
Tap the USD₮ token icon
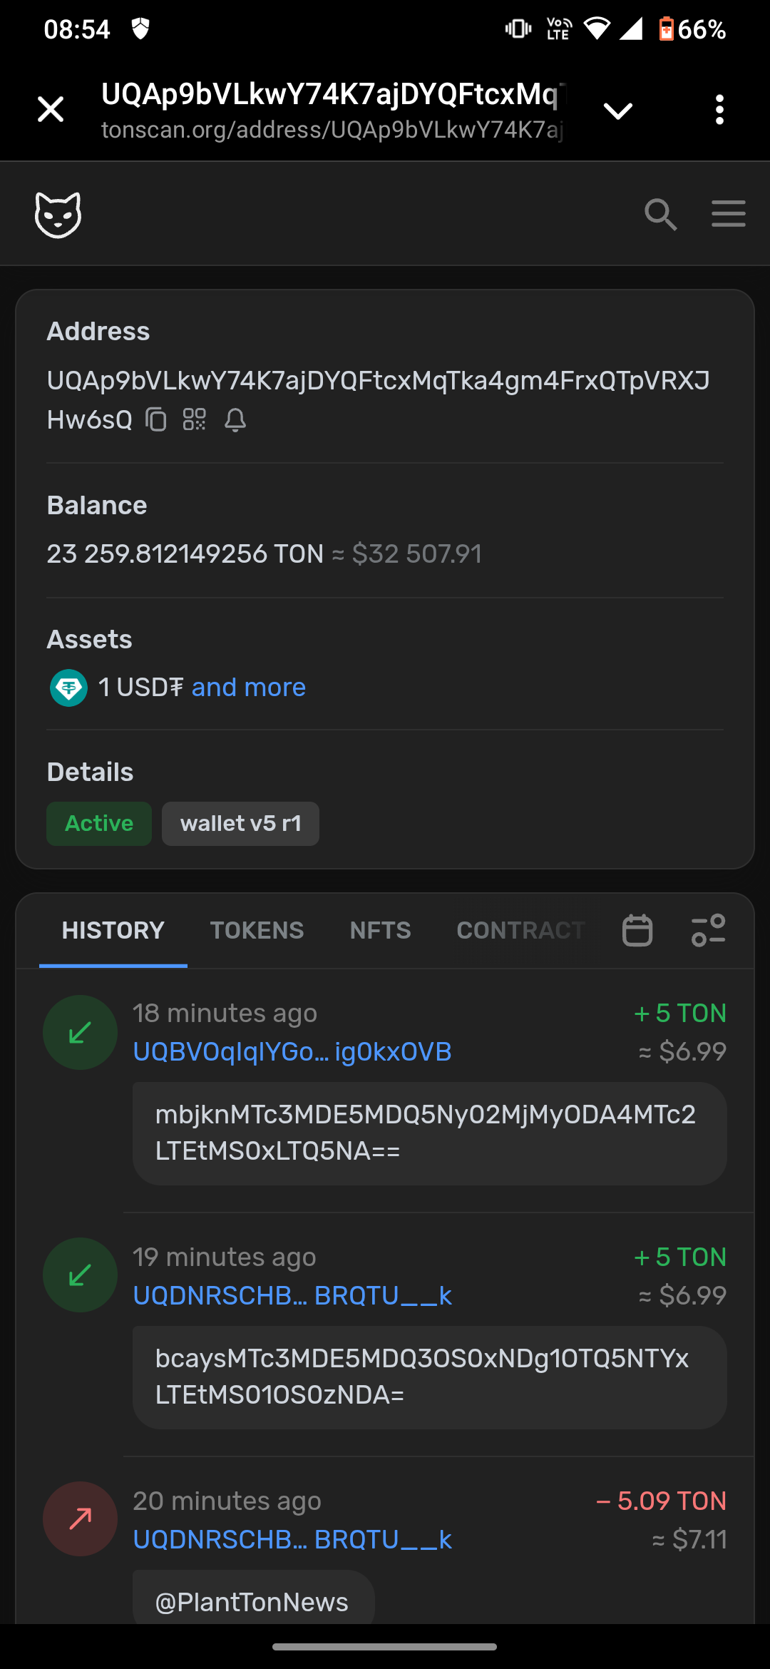(x=68, y=688)
